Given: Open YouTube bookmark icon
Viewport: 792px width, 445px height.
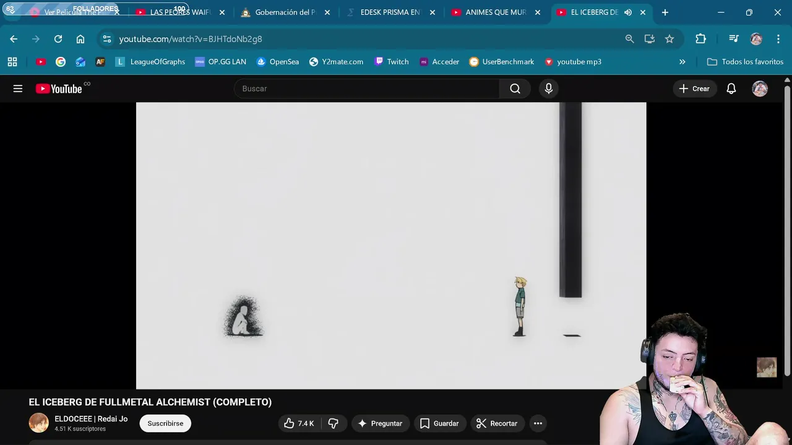Looking at the screenshot, I should point(41,62).
